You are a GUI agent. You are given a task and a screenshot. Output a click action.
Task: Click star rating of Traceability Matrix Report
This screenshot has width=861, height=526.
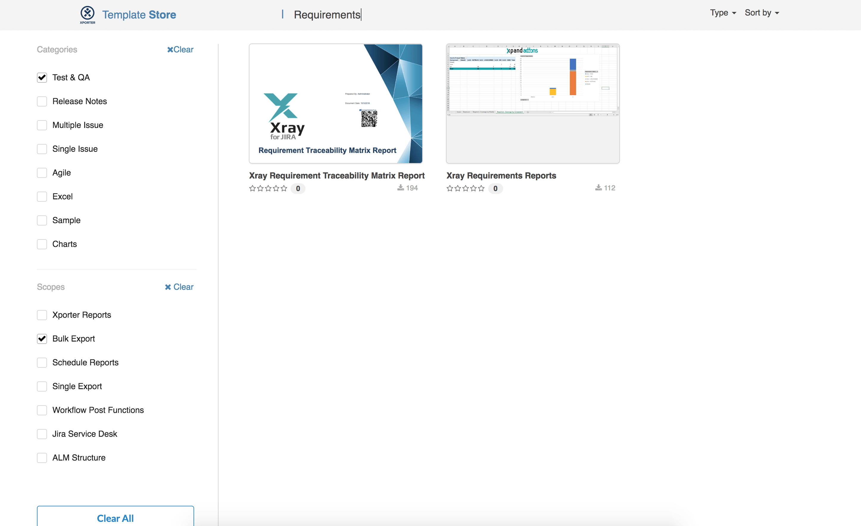pos(268,189)
